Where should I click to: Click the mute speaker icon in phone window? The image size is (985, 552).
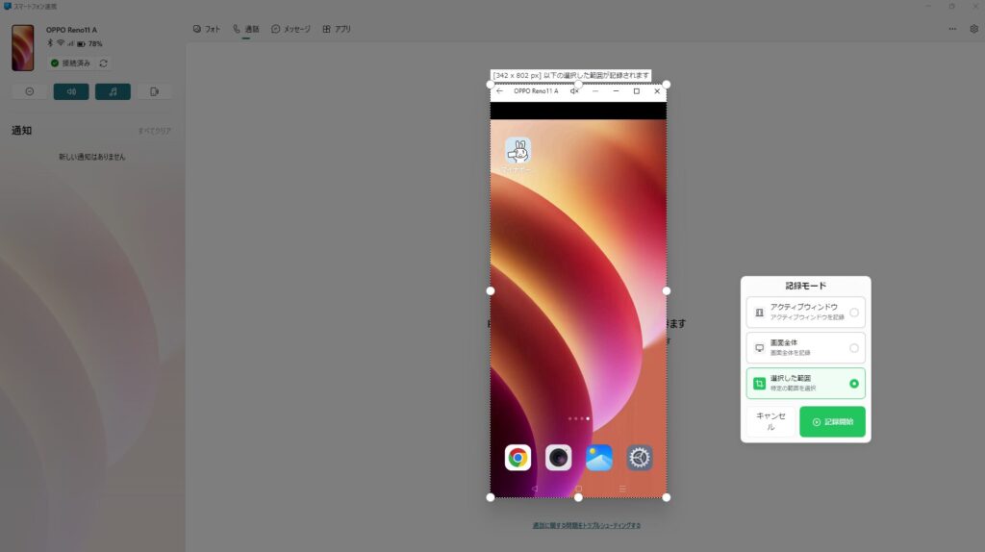[x=574, y=91]
